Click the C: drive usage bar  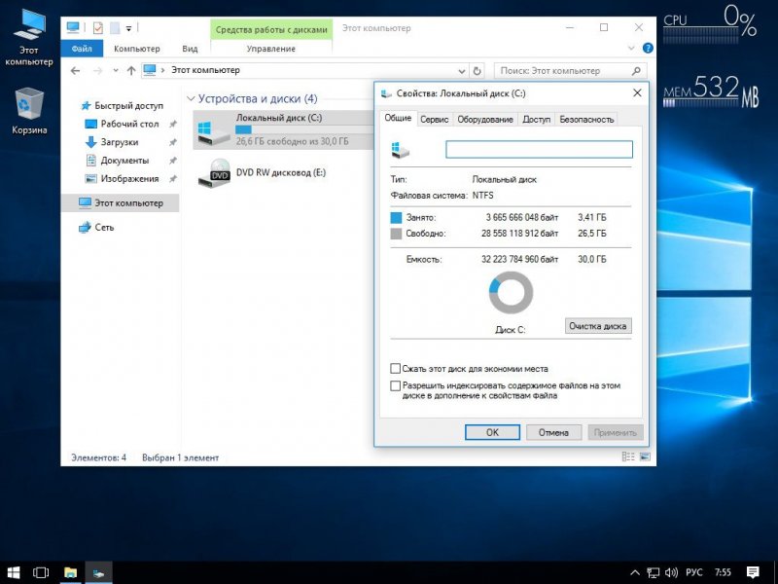coord(303,129)
